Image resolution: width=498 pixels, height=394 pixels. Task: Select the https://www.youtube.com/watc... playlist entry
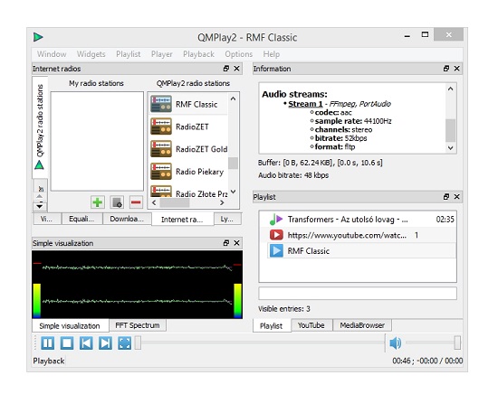tap(358, 235)
